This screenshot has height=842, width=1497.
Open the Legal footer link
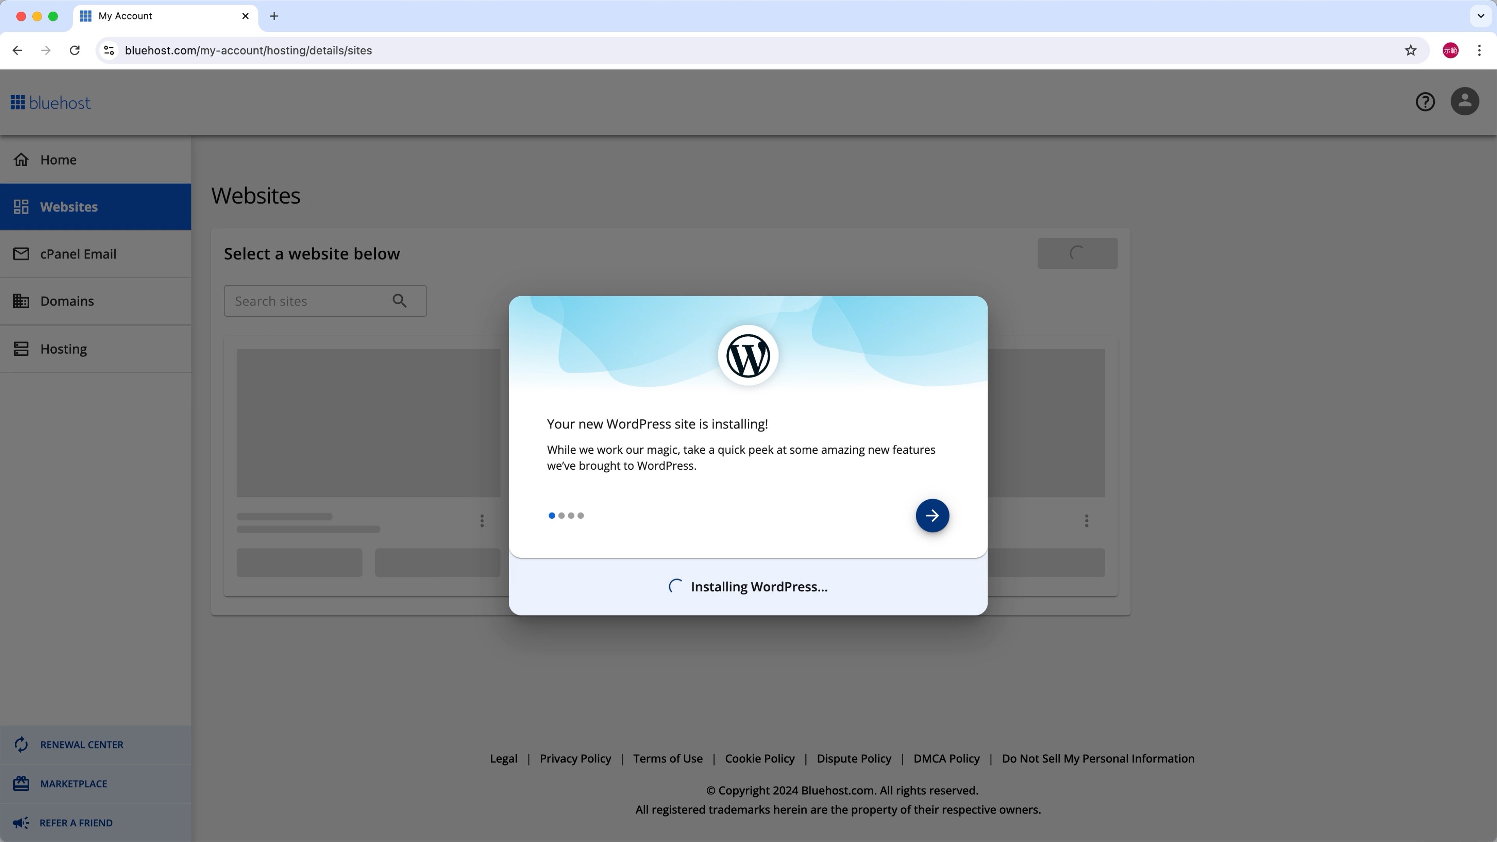[503, 758]
